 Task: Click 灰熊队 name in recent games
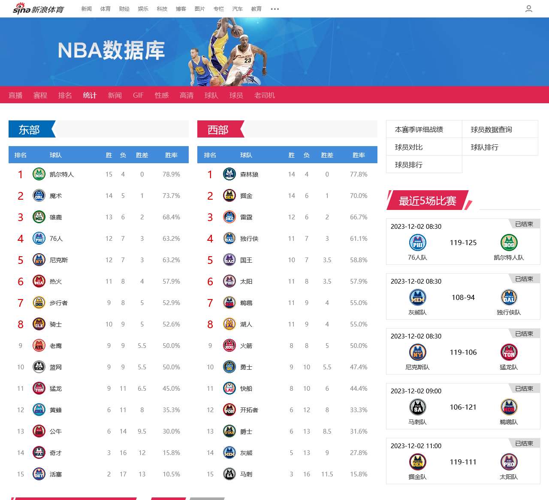pos(417,312)
